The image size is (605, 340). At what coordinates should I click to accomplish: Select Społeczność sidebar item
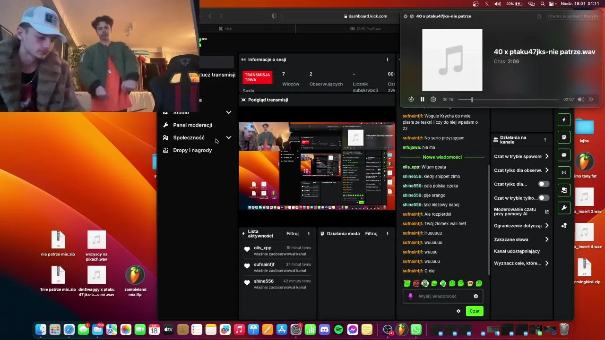189,137
